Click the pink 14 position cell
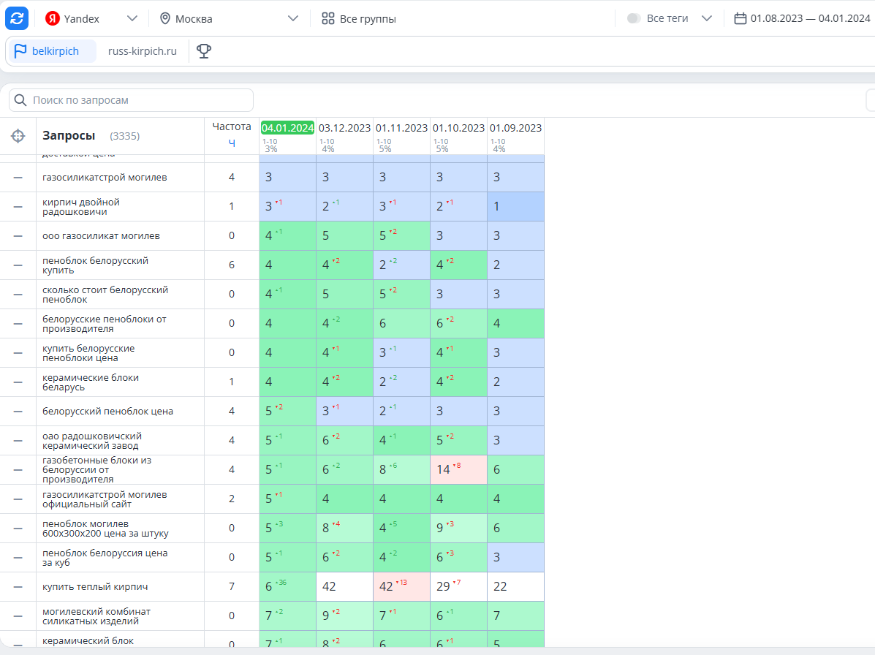Viewport: 875px width, 655px height. (x=458, y=469)
